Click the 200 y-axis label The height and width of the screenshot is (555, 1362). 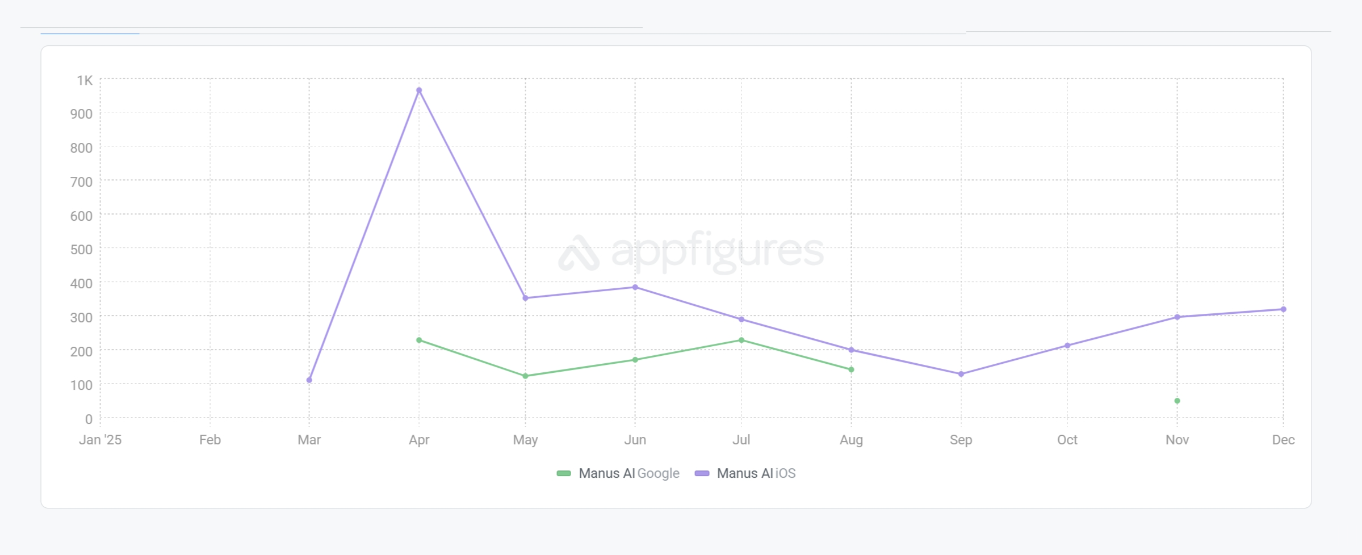pos(81,352)
